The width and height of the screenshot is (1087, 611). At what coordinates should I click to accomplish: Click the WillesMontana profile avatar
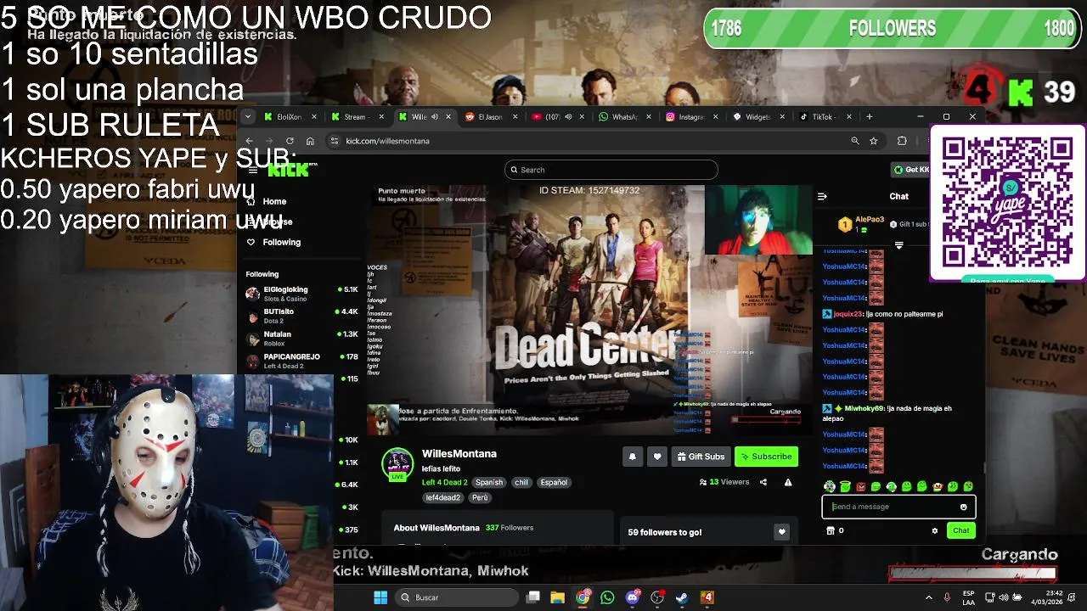pyautogui.click(x=397, y=463)
